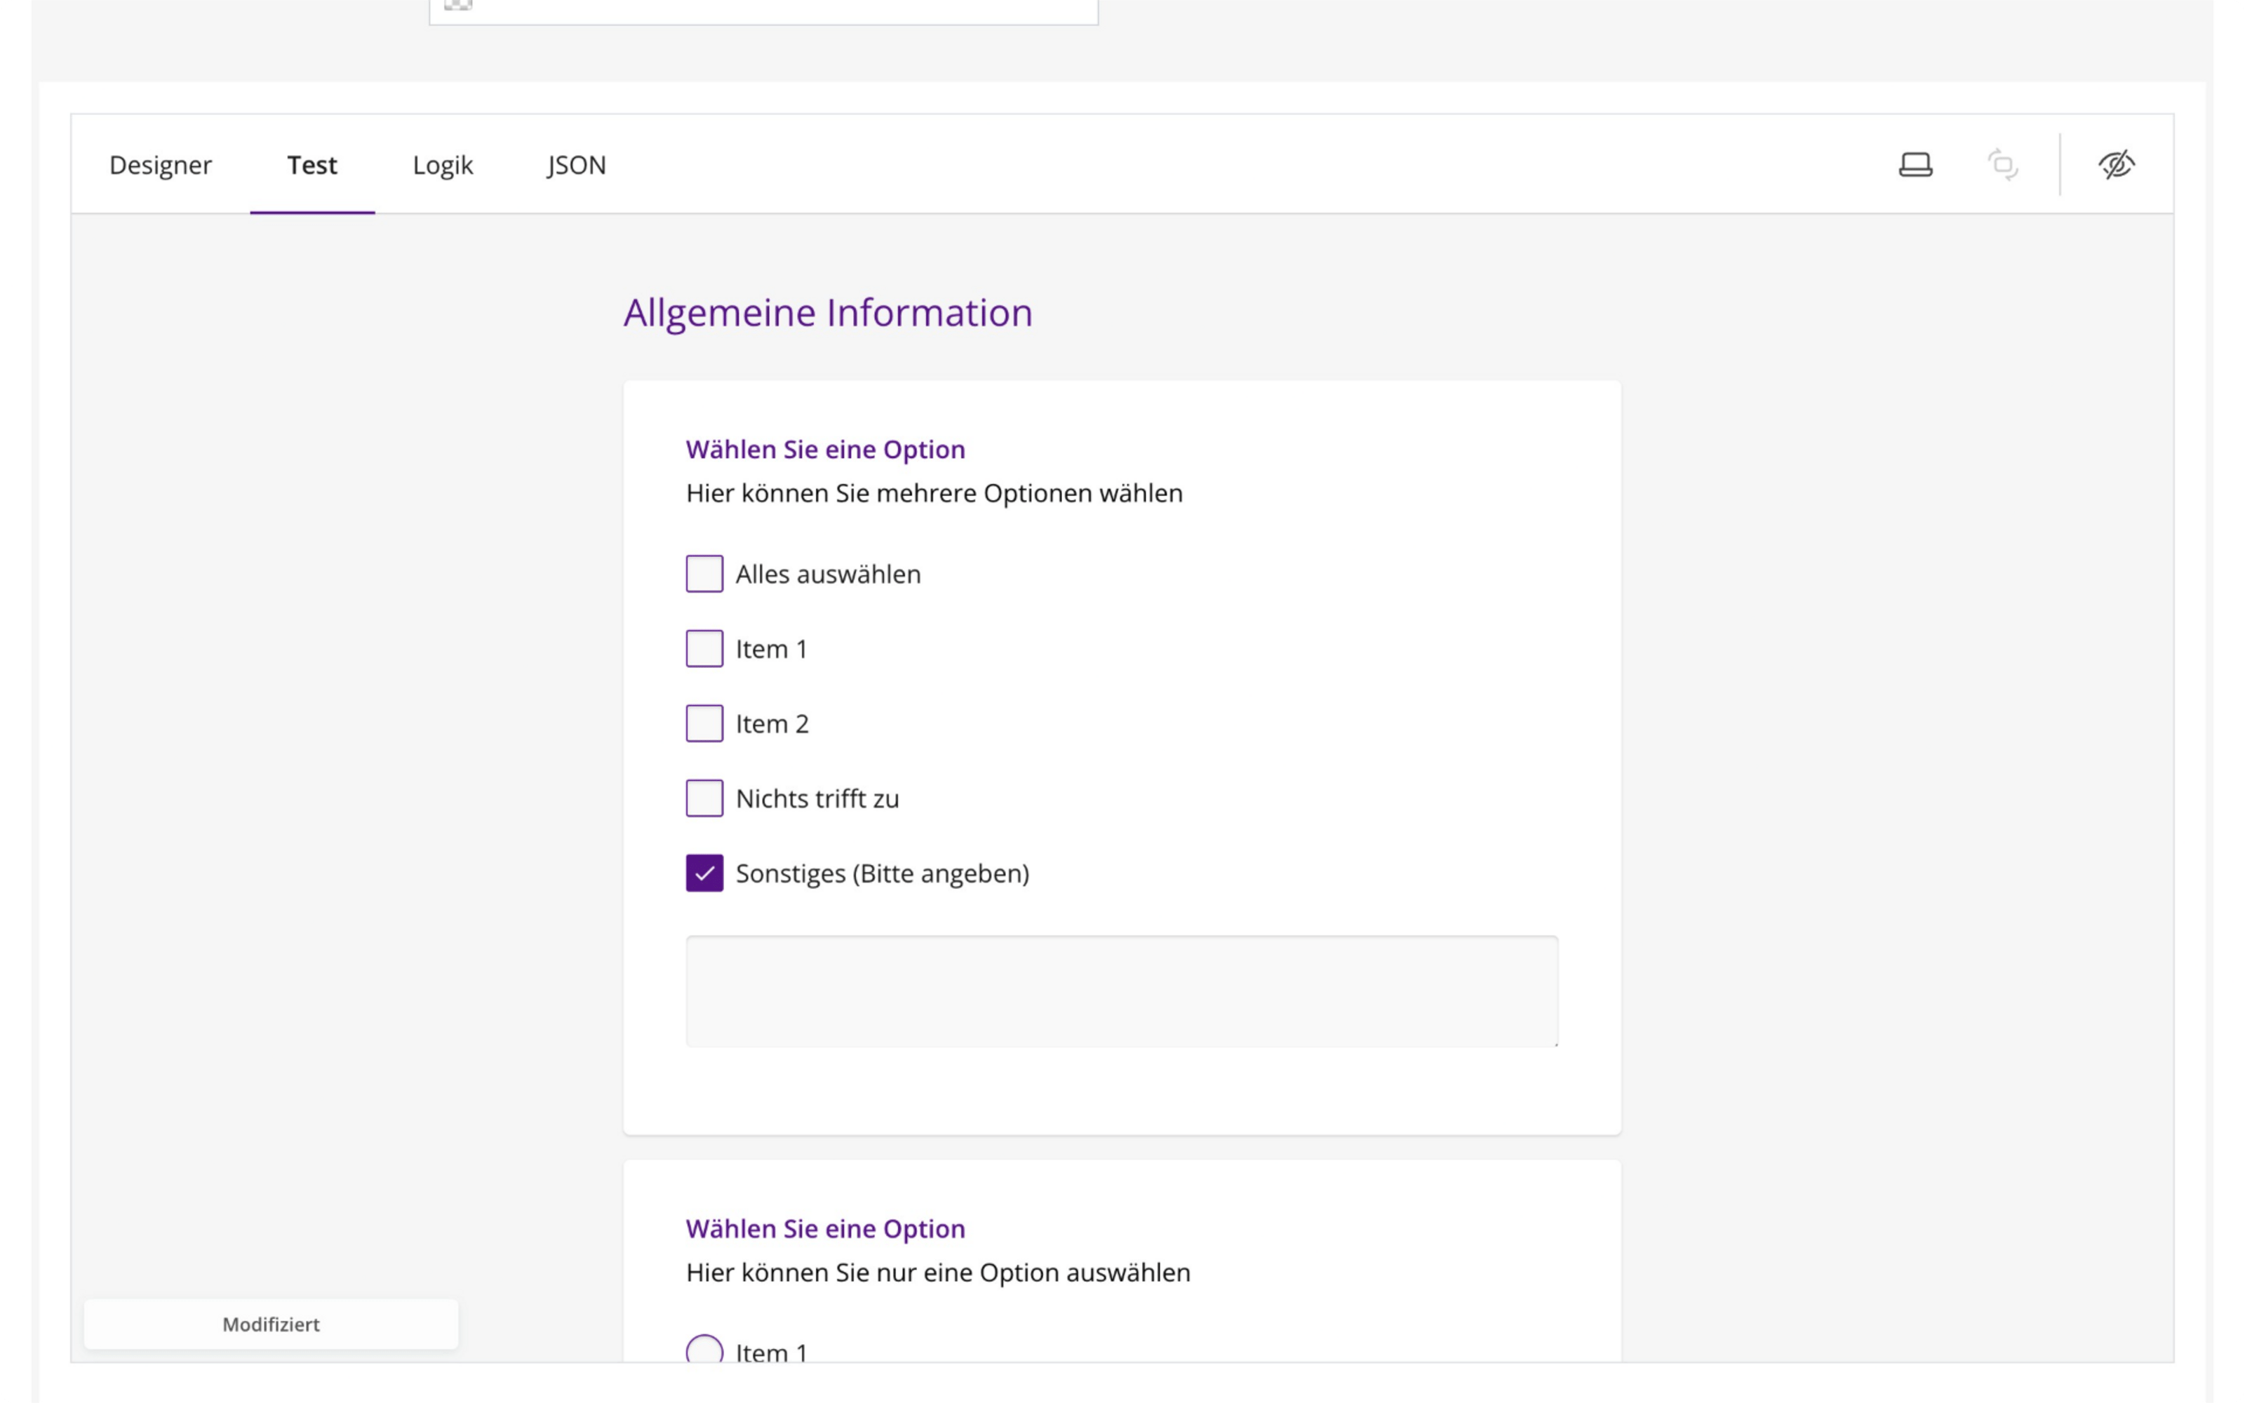Click Hier können Sie mehrere Optionen wählen
Screen dimensions: 2245x1403
point(934,492)
